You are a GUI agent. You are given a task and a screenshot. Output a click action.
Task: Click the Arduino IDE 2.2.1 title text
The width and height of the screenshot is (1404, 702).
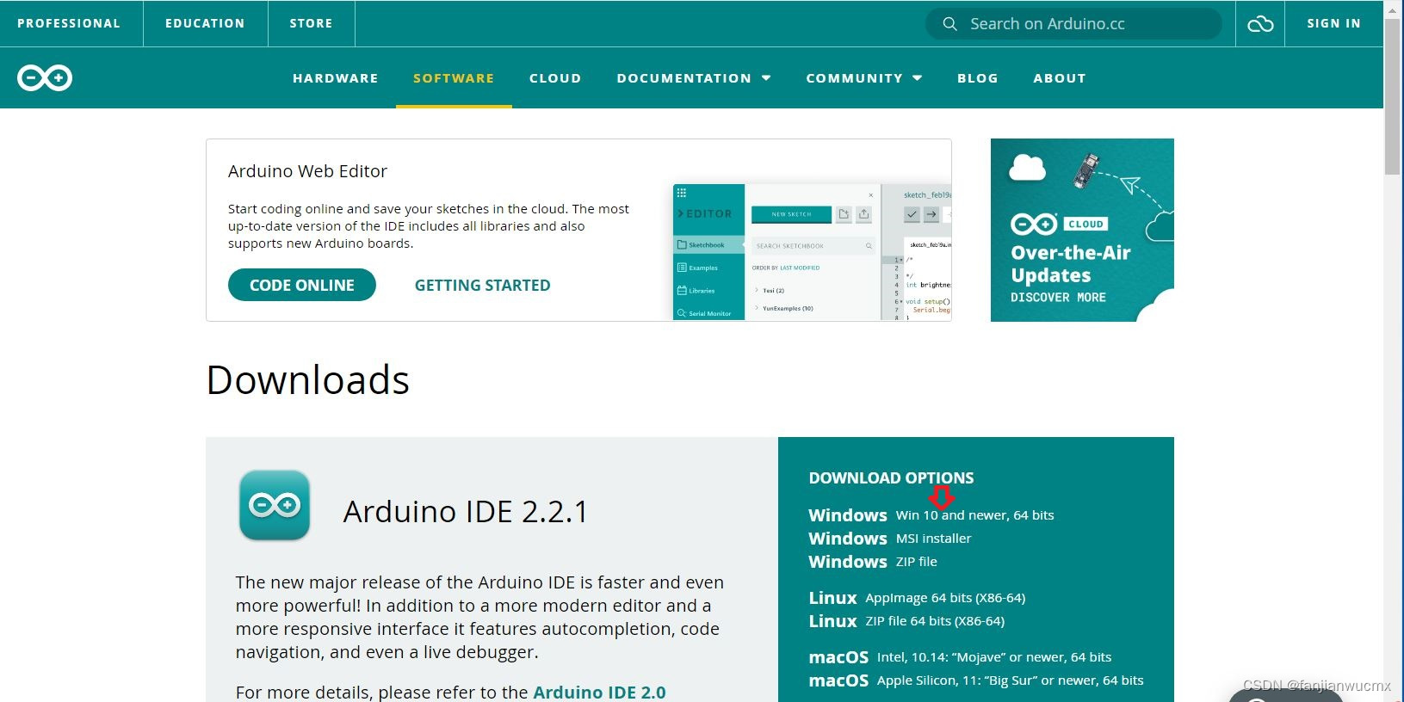tap(466, 512)
